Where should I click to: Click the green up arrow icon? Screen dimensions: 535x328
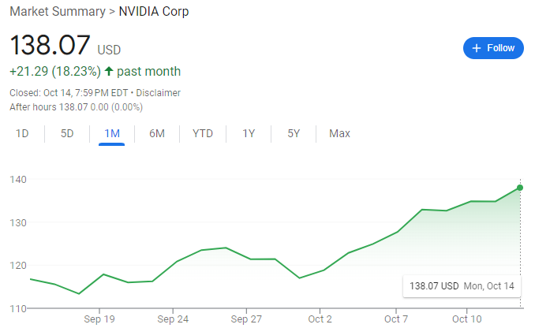(x=109, y=71)
